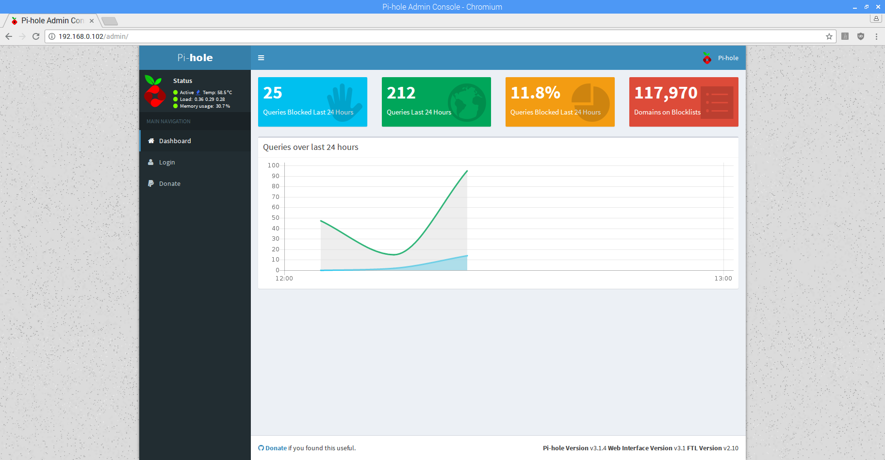Select the Queries Blocked Last 24 Hours card

[312, 102]
